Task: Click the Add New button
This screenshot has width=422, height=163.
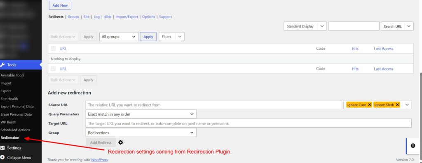Action: [x=60, y=5]
